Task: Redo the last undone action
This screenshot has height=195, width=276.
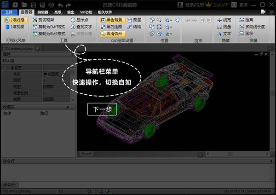Action: click(68, 5)
